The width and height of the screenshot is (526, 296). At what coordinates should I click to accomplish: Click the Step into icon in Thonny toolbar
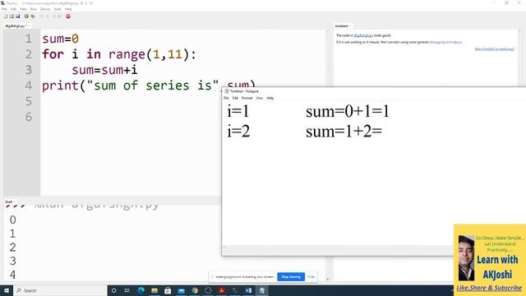click(48, 16)
